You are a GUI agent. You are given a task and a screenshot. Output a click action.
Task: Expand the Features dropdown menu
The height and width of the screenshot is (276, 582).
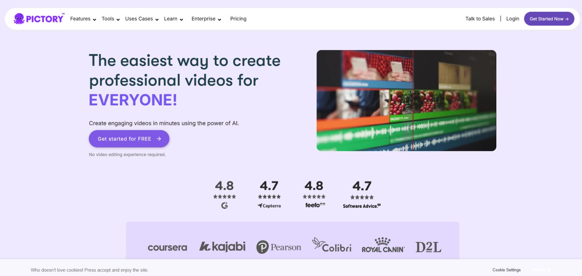tap(83, 19)
